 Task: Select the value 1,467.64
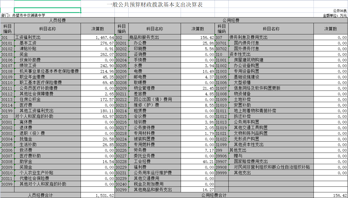pyautogui.click(x=98, y=37)
